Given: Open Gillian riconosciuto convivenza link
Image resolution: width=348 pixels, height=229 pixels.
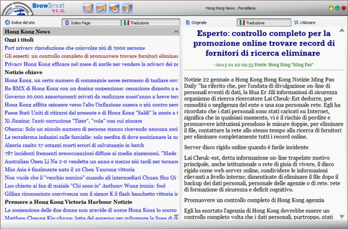Looking at the screenshot, I should [91, 194].
